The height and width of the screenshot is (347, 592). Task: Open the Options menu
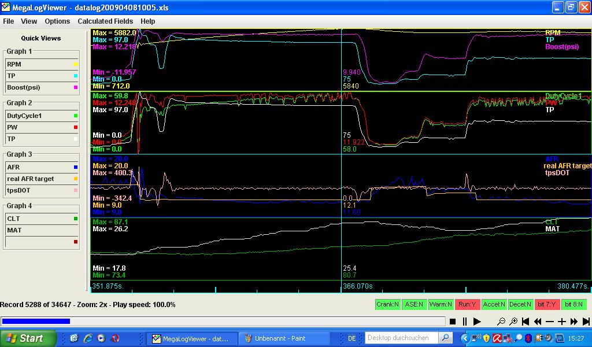[57, 21]
